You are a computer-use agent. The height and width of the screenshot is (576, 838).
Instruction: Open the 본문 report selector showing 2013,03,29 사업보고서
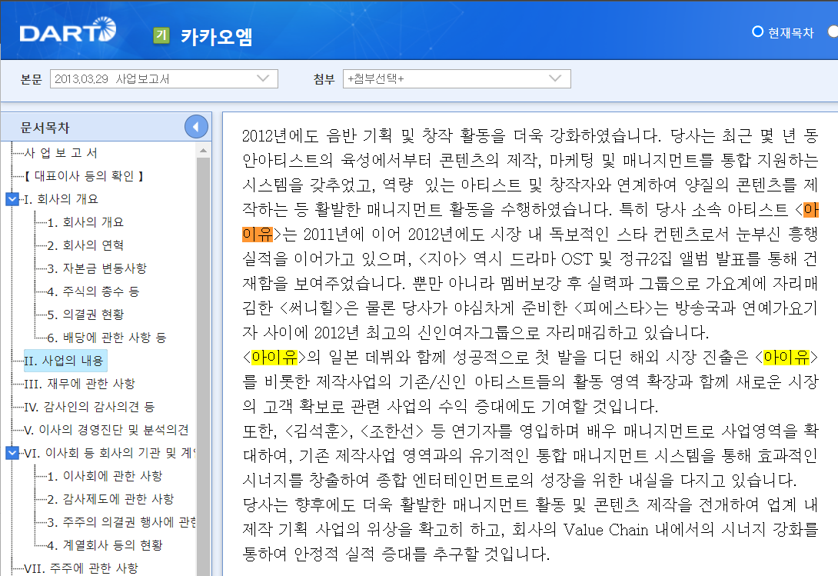(164, 78)
